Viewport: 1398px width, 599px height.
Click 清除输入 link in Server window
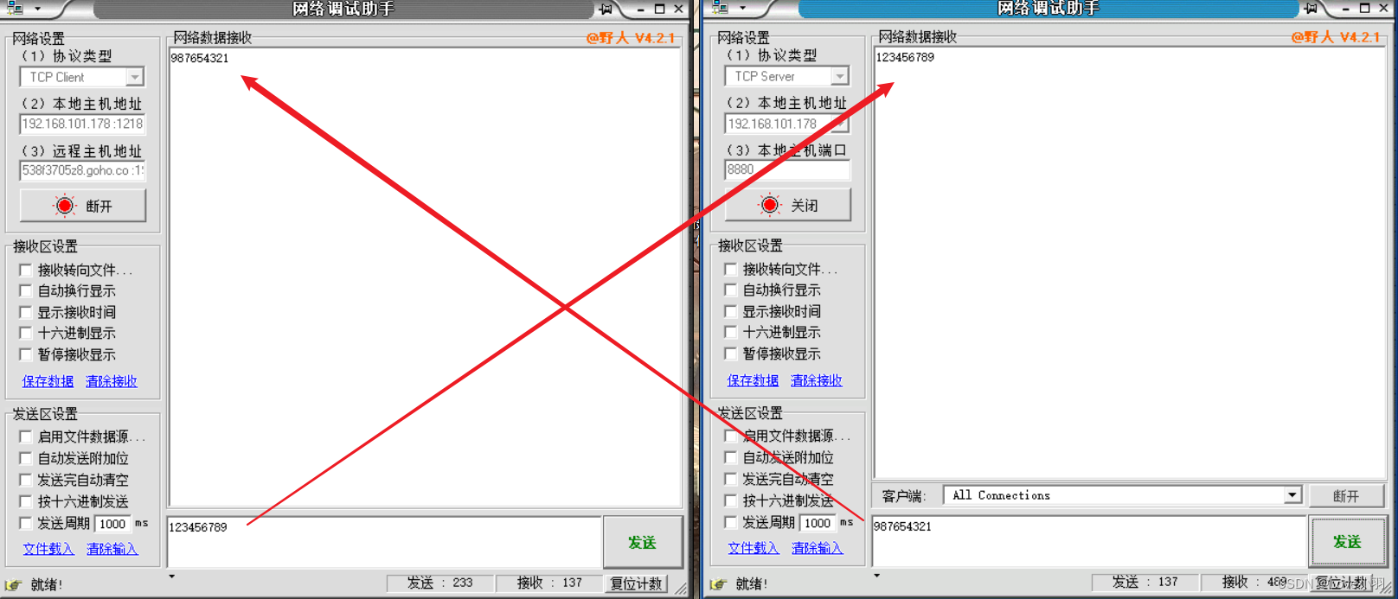pos(818,548)
